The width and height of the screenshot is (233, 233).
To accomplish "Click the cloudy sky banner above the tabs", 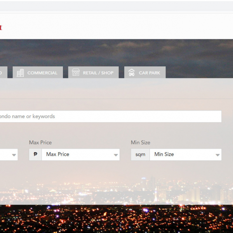I will (x=116, y=52).
